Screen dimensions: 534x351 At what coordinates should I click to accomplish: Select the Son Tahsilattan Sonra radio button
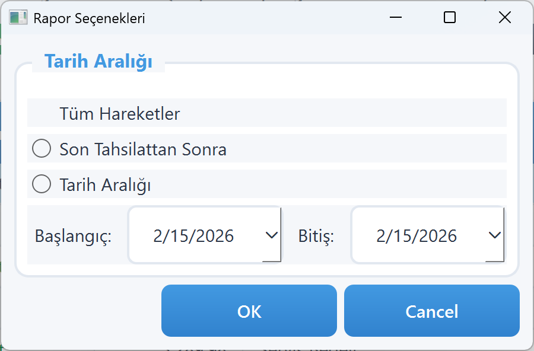point(41,148)
